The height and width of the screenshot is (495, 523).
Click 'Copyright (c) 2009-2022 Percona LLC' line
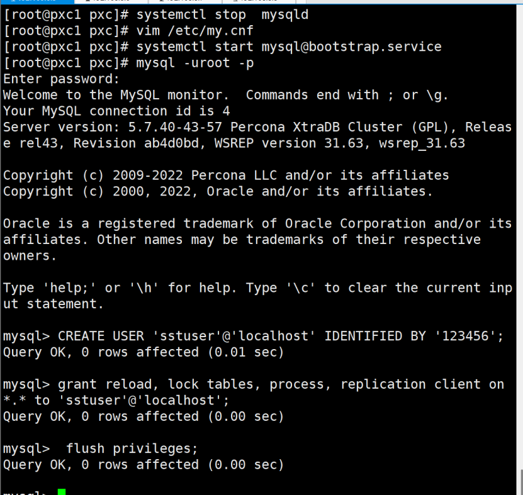coord(226,175)
